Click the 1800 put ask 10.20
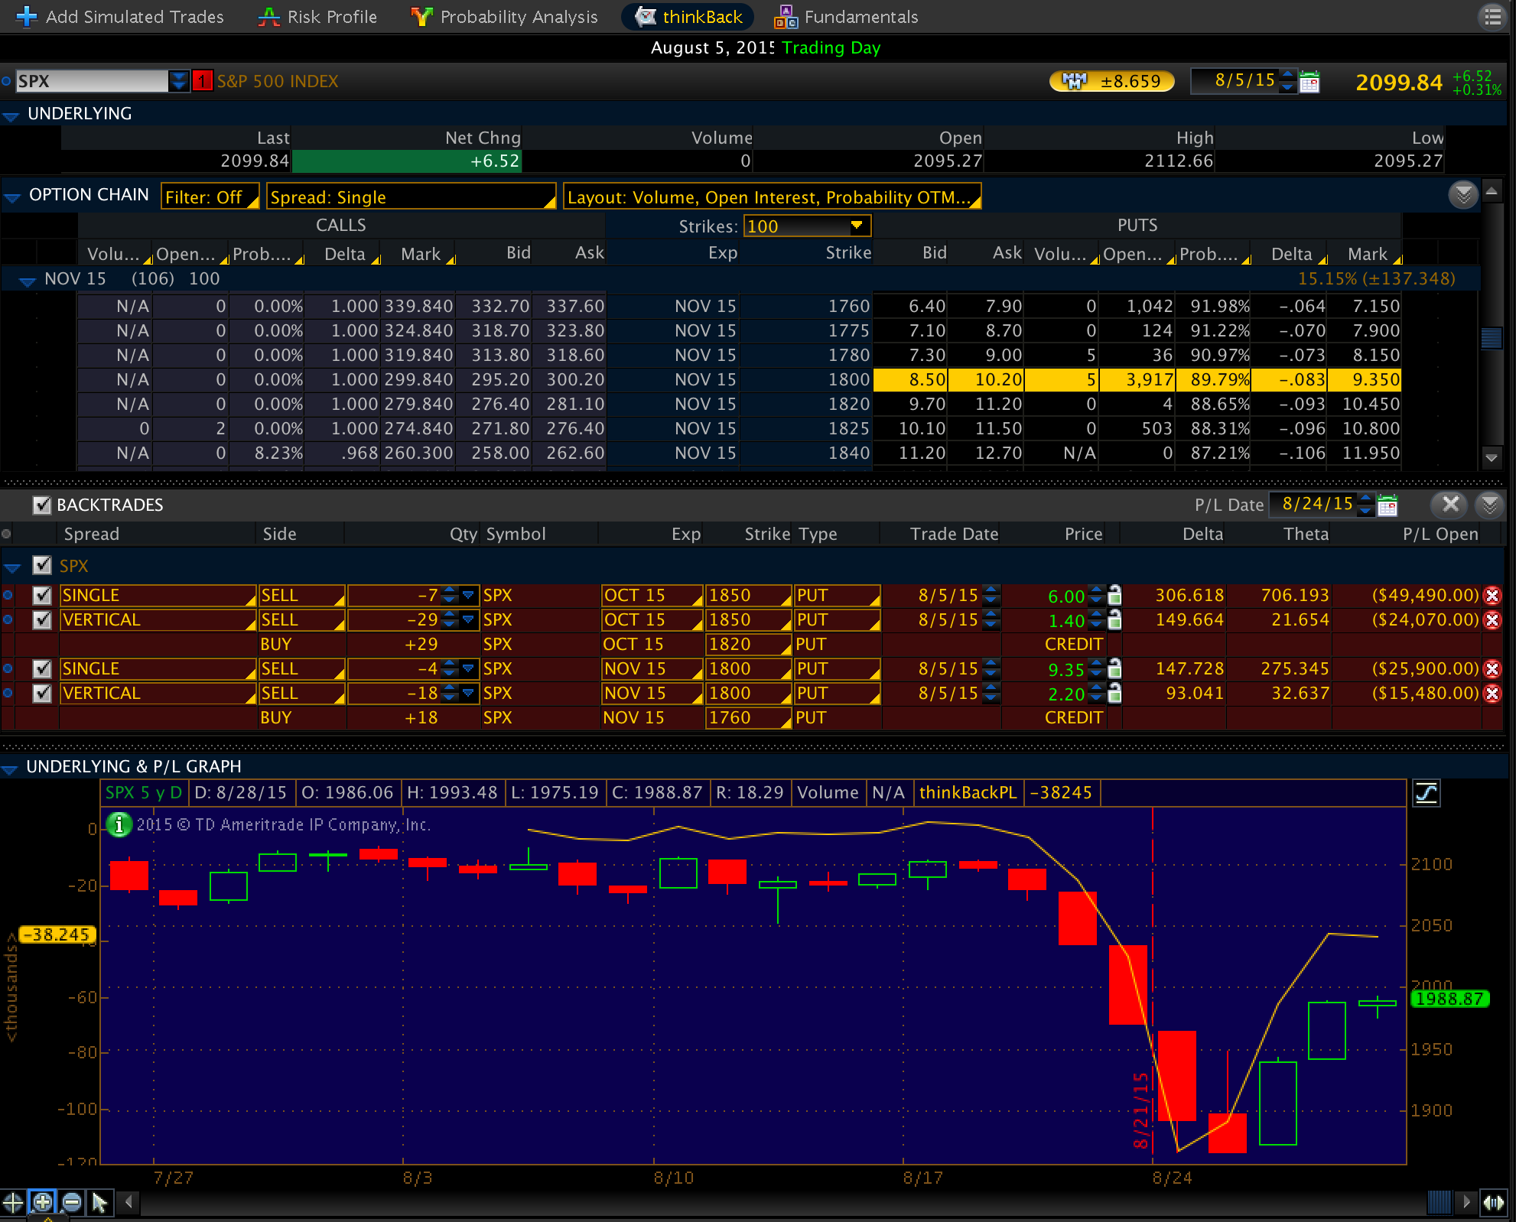The image size is (1516, 1222). pyautogui.click(x=986, y=380)
